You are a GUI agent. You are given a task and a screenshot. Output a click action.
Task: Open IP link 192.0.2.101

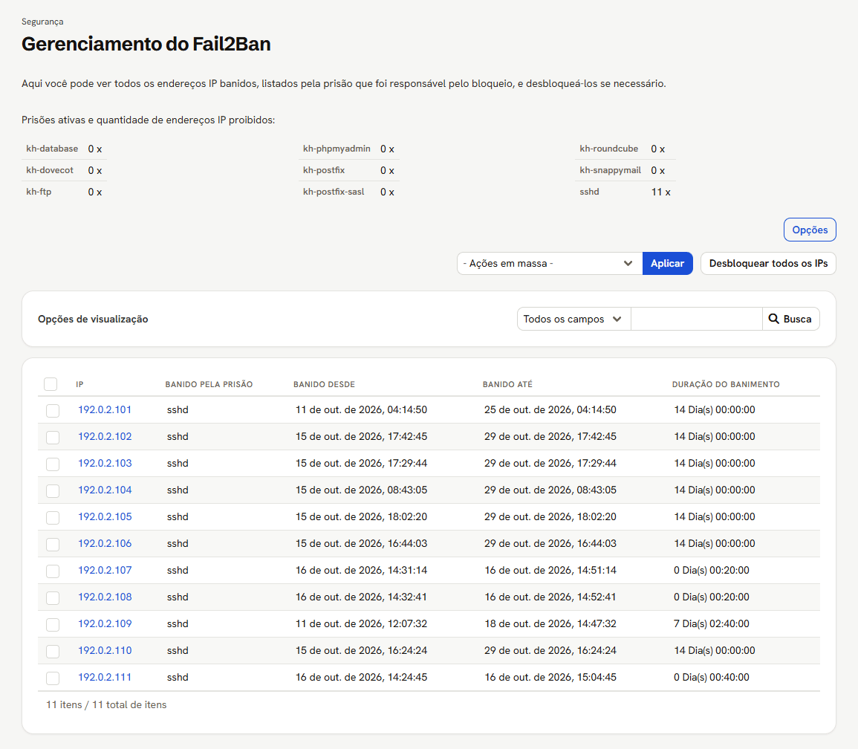[105, 409]
